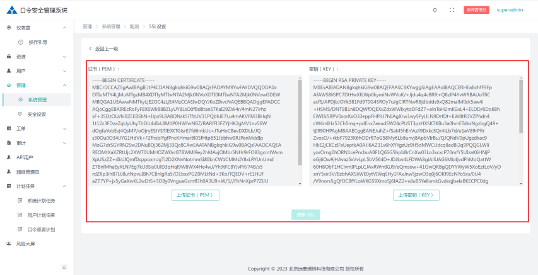Expand the 资源 sidebar menu

37,57
